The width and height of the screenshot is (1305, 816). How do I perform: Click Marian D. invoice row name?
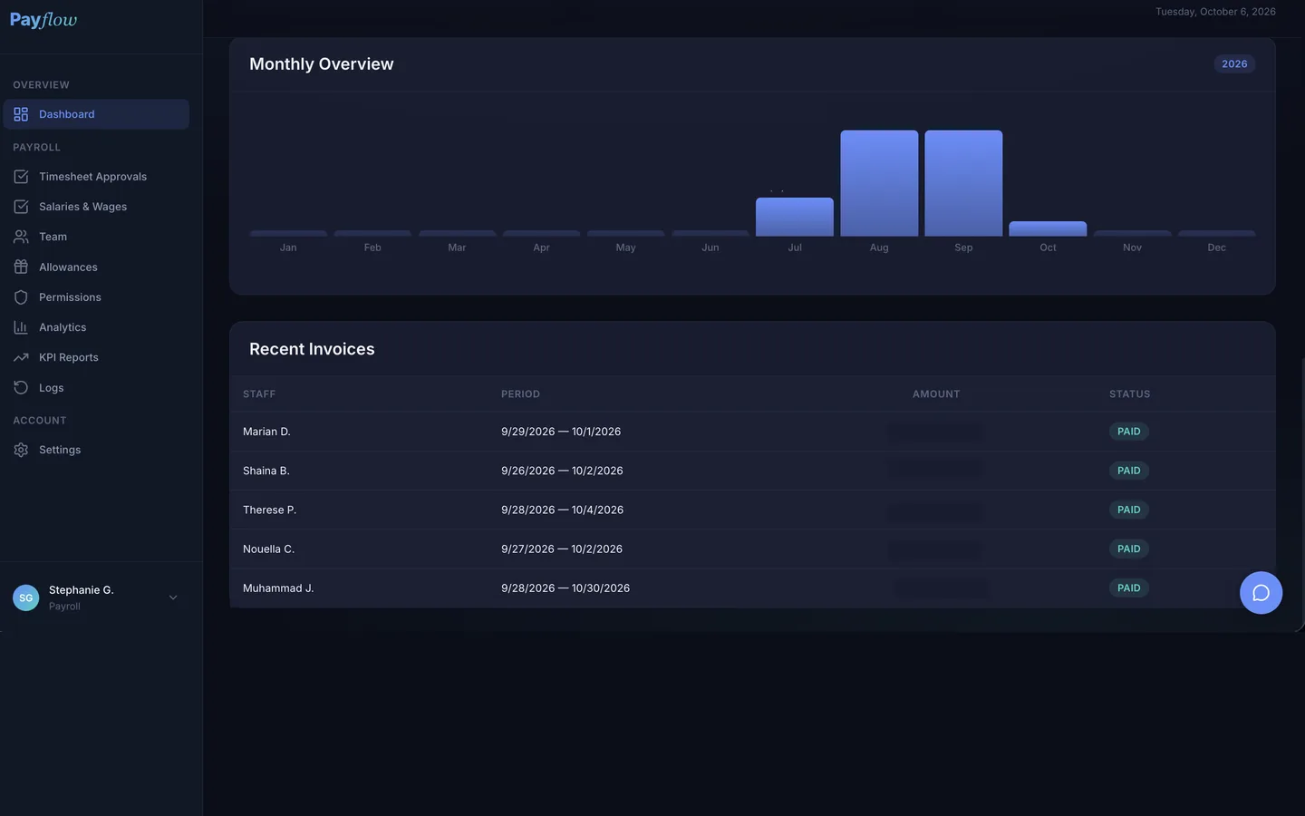[266, 432]
